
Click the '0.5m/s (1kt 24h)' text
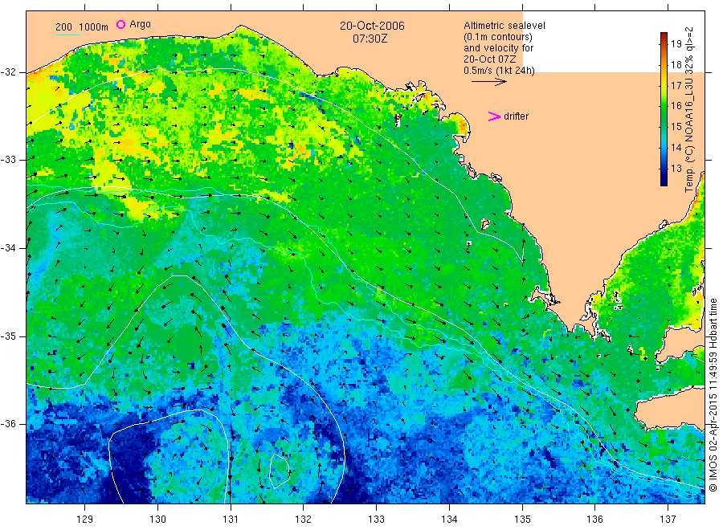[x=499, y=71]
